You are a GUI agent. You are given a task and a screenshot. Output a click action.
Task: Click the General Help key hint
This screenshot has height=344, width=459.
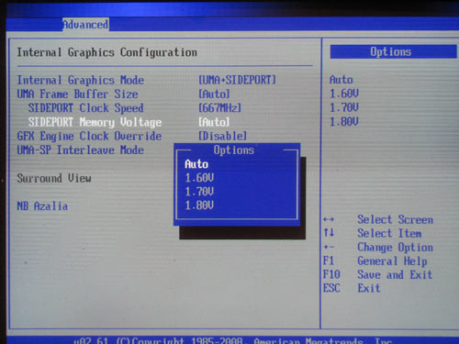[x=392, y=261]
